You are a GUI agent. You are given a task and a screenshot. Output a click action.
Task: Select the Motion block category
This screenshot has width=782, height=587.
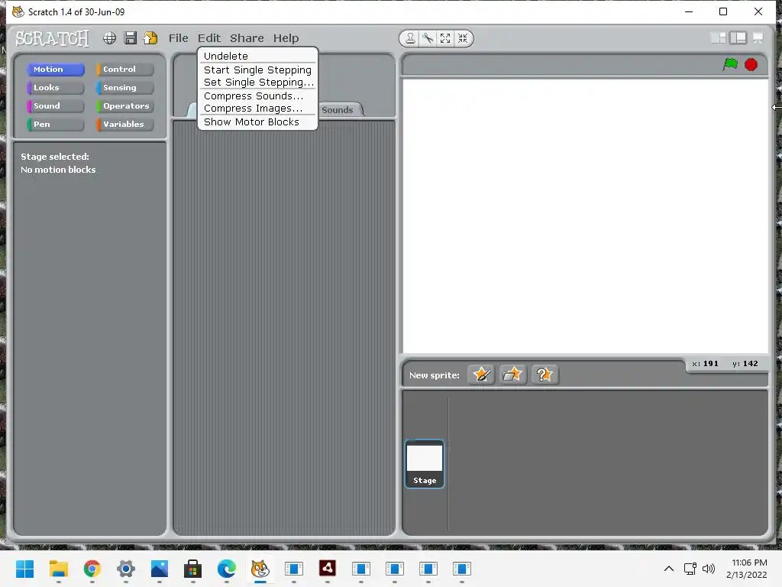(x=55, y=69)
